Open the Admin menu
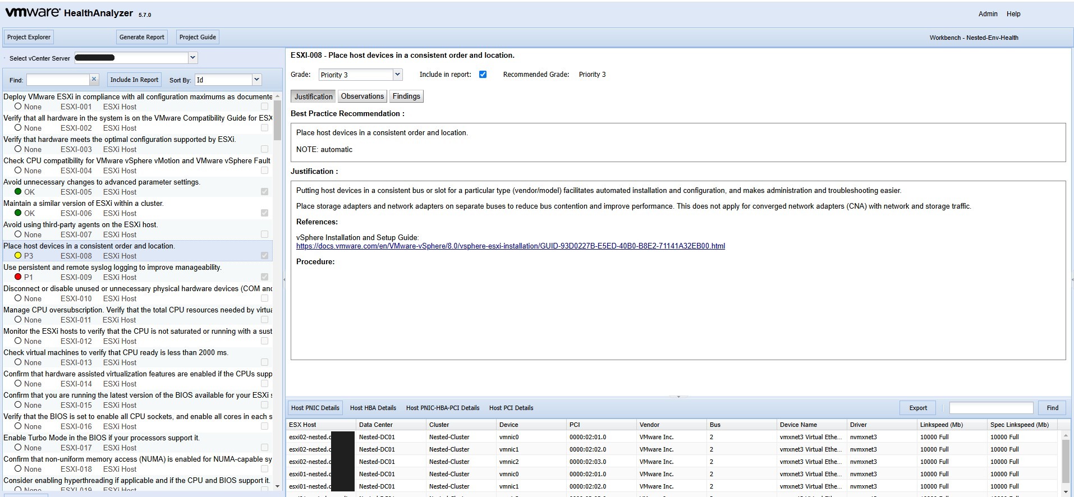The image size is (1074, 497). coord(988,14)
